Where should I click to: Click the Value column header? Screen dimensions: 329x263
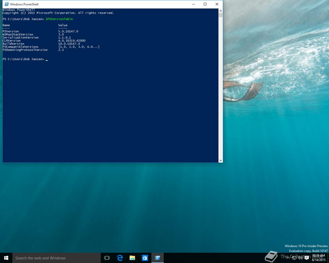63,25
